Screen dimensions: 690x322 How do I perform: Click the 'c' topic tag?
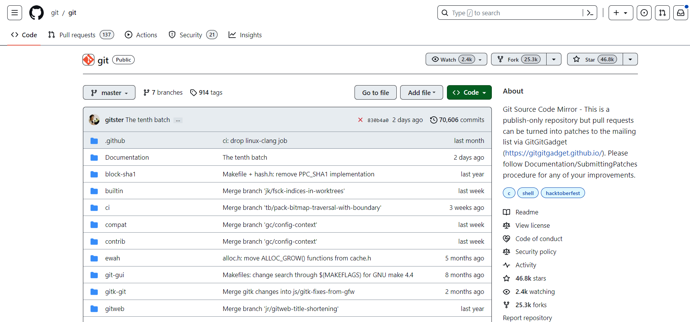pyautogui.click(x=509, y=193)
